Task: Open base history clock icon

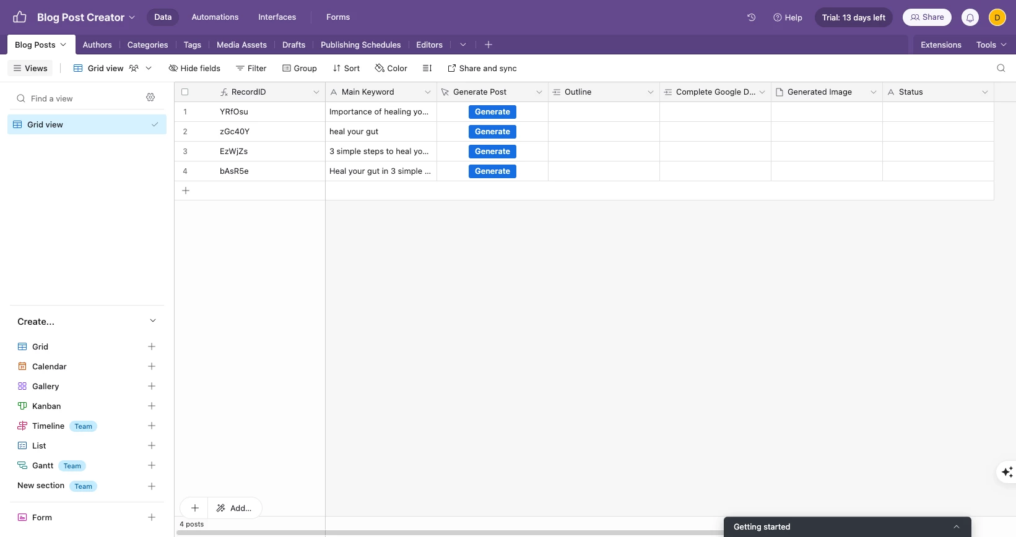Action: click(x=752, y=17)
